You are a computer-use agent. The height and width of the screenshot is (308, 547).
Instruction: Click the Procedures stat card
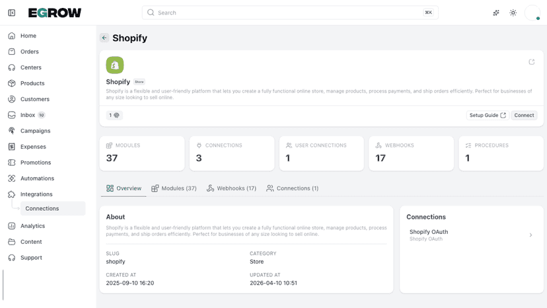pos(501,153)
